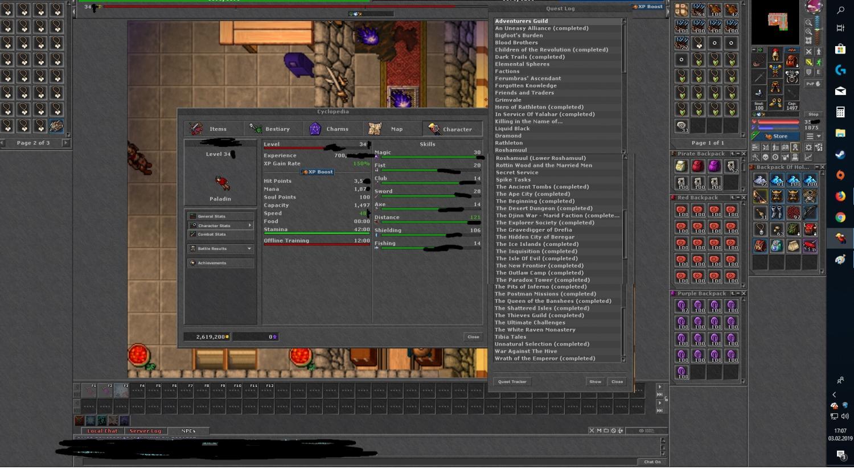Click the helmet equipment slot
The height and width of the screenshot is (469, 854).
[x=775, y=55]
